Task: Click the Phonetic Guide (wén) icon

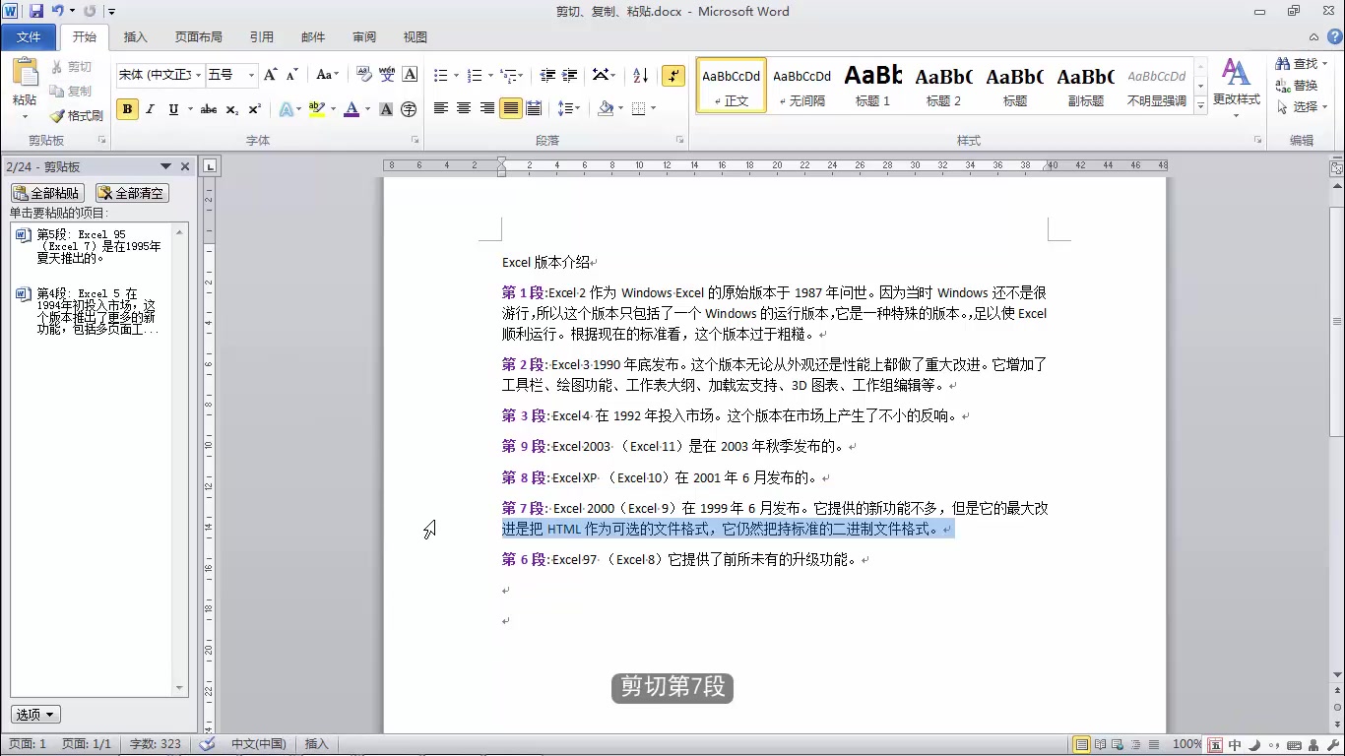Action: pyautogui.click(x=387, y=75)
